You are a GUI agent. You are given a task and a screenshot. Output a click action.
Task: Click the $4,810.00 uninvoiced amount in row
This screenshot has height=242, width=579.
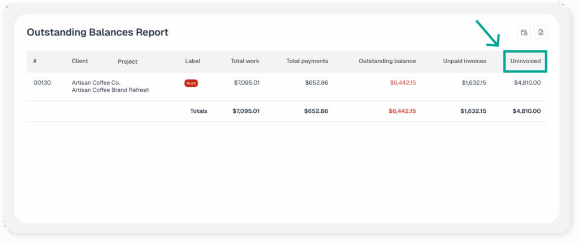tap(527, 83)
